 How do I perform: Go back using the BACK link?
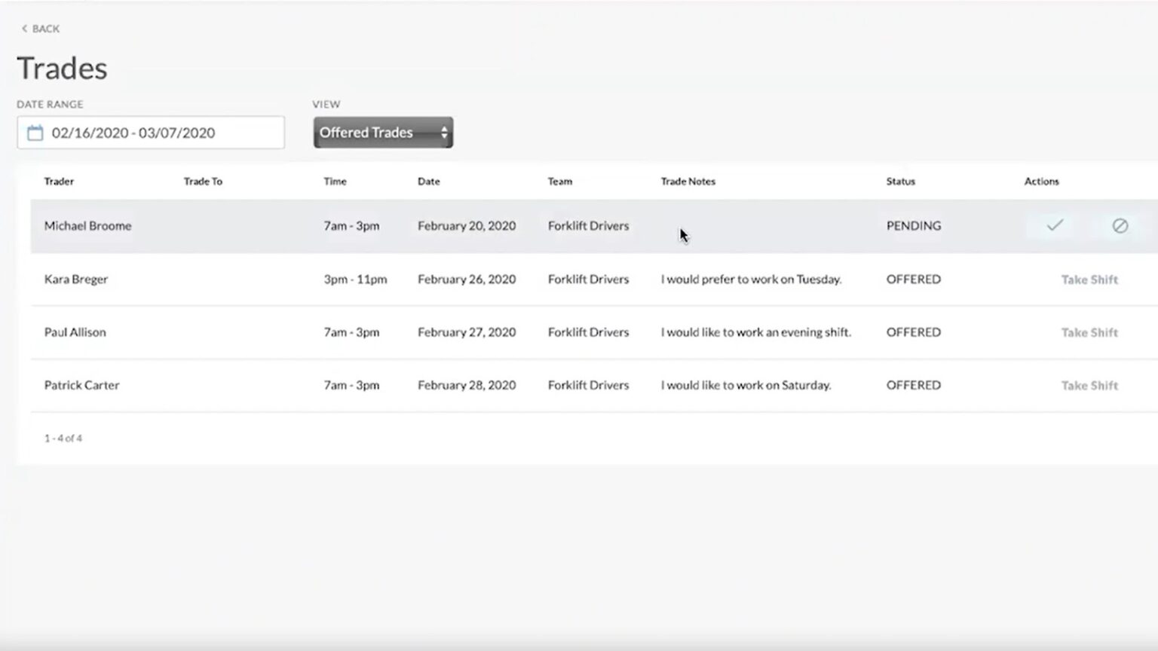point(45,29)
